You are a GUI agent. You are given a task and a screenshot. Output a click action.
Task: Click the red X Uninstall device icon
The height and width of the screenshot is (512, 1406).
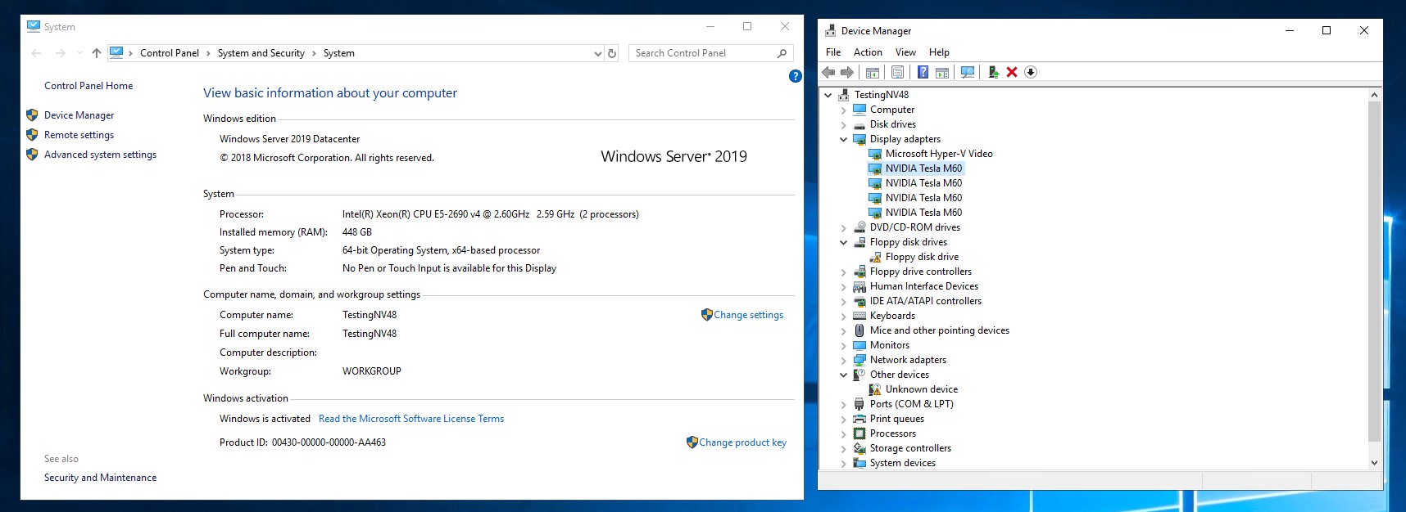coord(1012,72)
